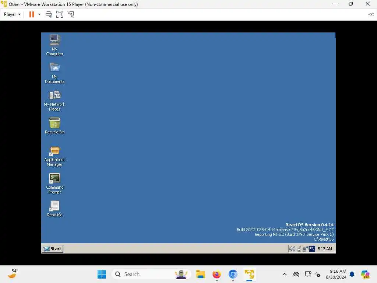Image resolution: width=377 pixels, height=283 pixels.
Task: Click the host display network tray icon
Action: (x=308, y=274)
